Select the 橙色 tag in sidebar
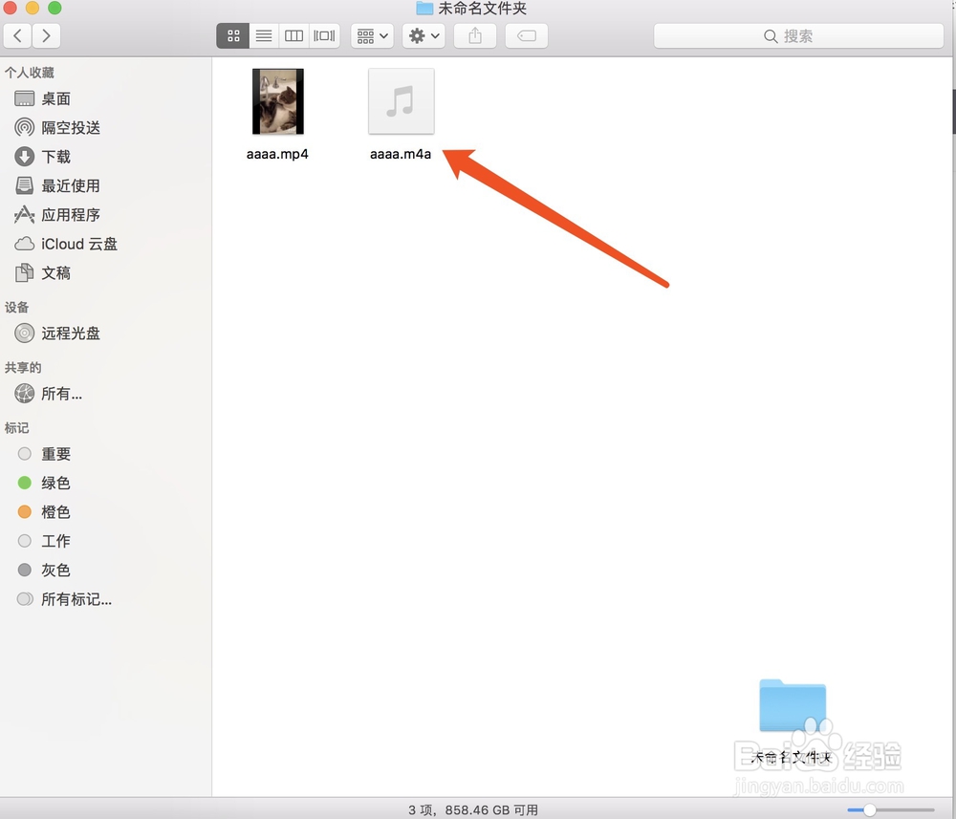This screenshot has width=956, height=819. click(54, 511)
